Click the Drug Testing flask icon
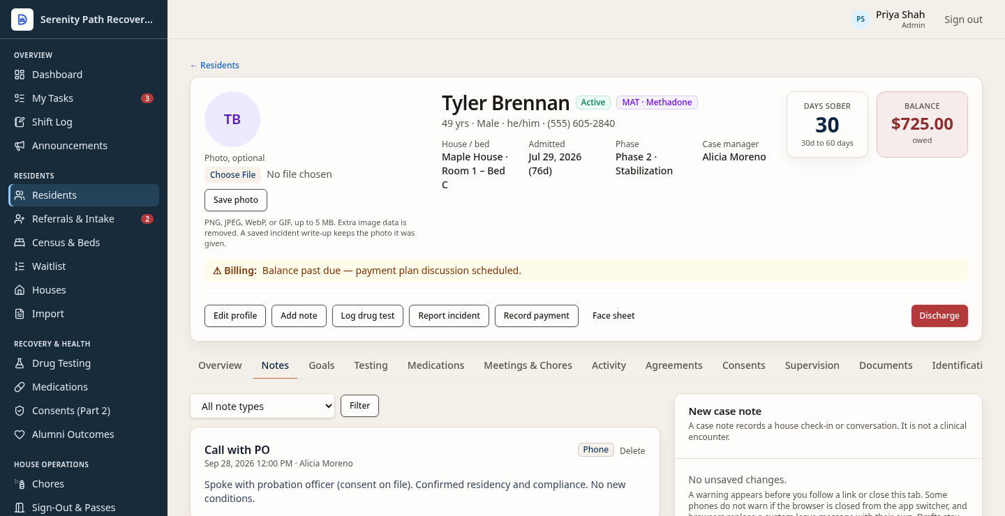The height and width of the screenshot is (516, 1005). (x=20, y=363)
